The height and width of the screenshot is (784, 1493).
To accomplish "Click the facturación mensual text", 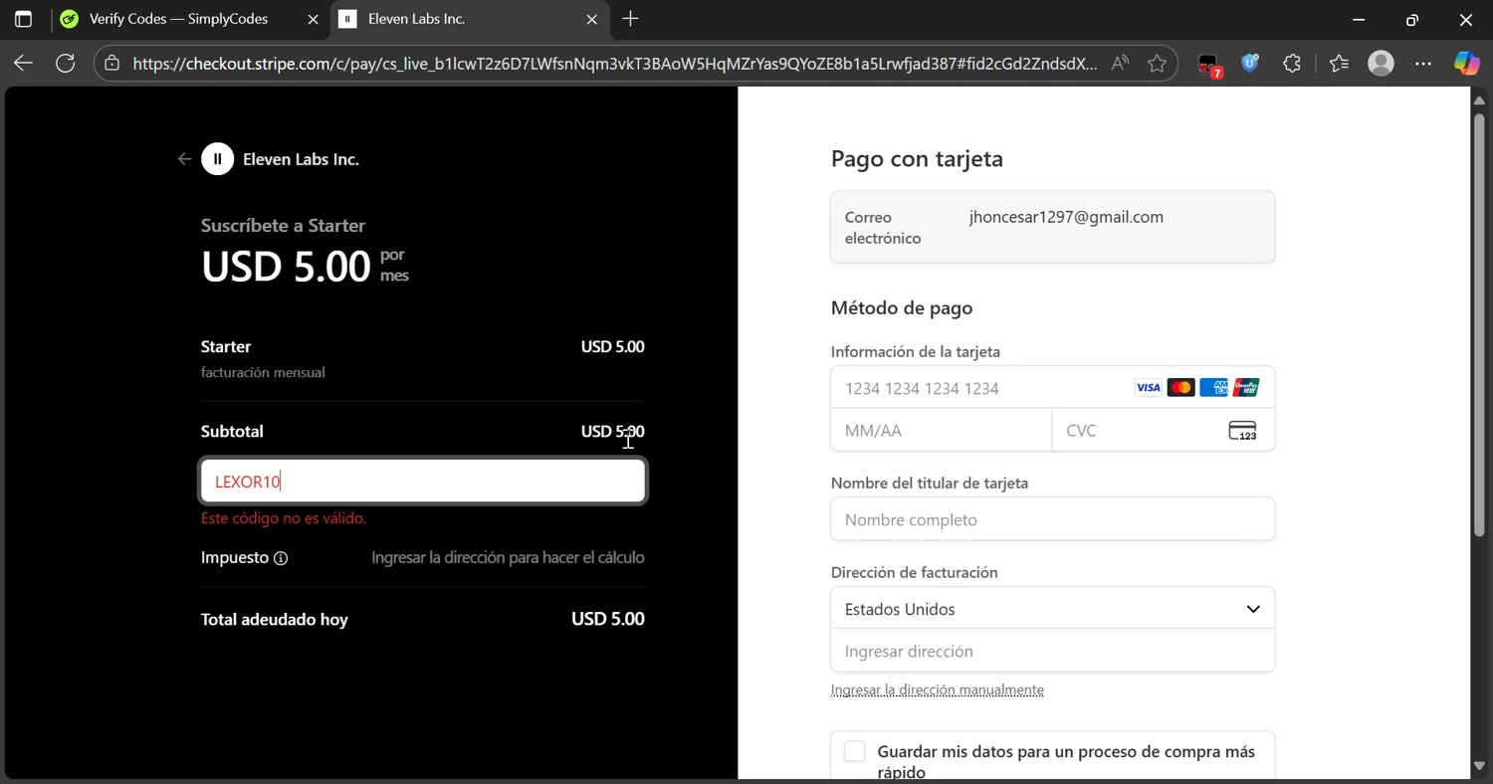I will 263,372.
